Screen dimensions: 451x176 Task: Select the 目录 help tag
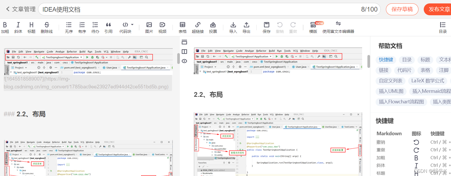(x=407, y=60)
